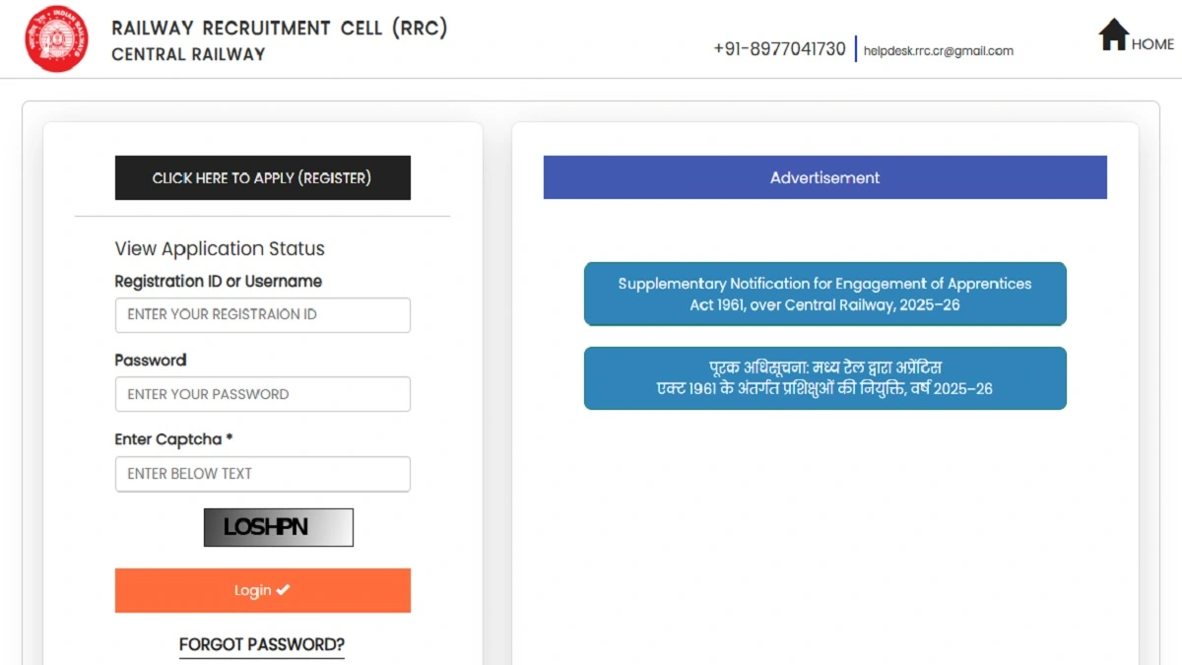Open the Hindi supplementary notification button
Image resolution: width=1182 pixels, height=665 pixels.
(x=824, y=378)
